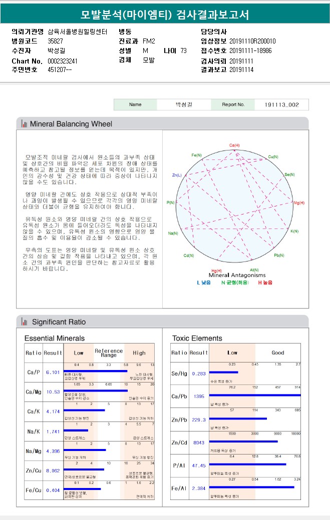
Task: Click department value FM2
Action: pyautogui.click(x=149, y=41)
